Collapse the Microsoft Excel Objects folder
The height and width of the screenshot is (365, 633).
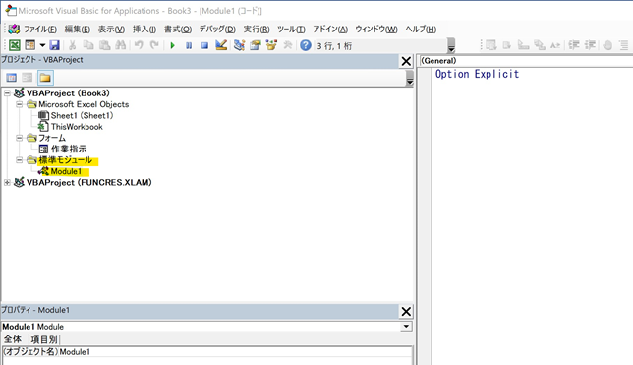pos(19,104)
